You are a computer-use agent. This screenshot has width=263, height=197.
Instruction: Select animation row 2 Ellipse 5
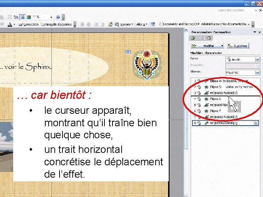click(x=226, y=87)
